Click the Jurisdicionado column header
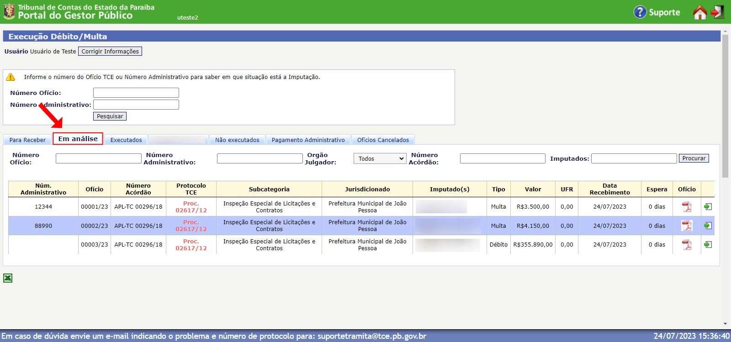Viewport: 731px width, 342px height. tap(367, 189)
